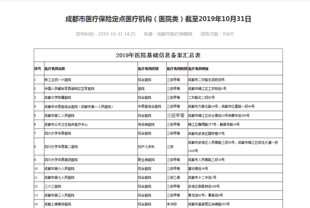
Task: Click the large 三级甲等 in 成都市第二人民医院 row
Action: point(176,115)
